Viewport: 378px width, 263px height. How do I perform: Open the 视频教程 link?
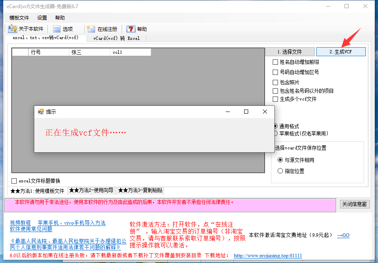pyautogui.click(x=20, y=222)
